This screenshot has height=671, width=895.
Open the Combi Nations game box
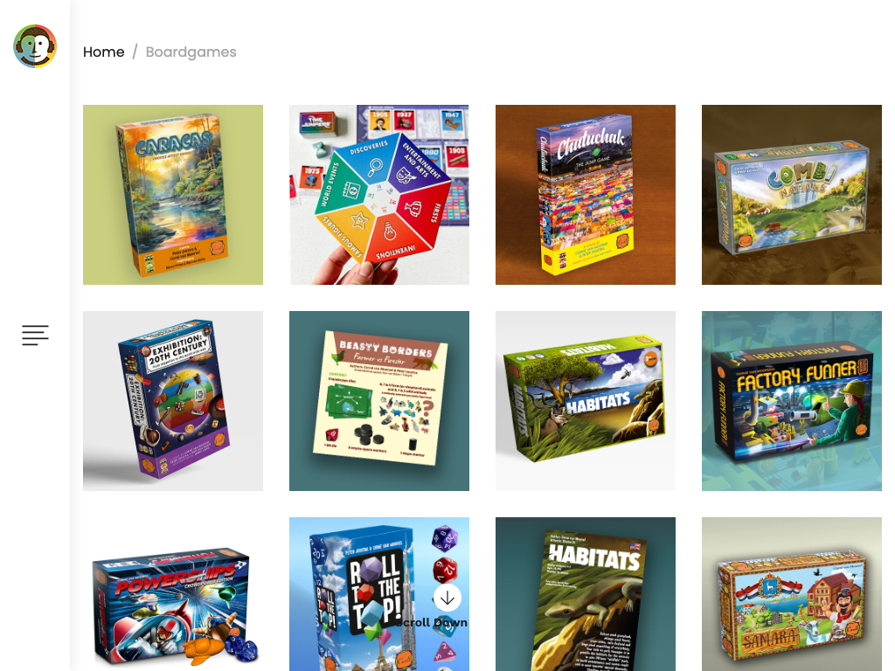click(792, 195)
